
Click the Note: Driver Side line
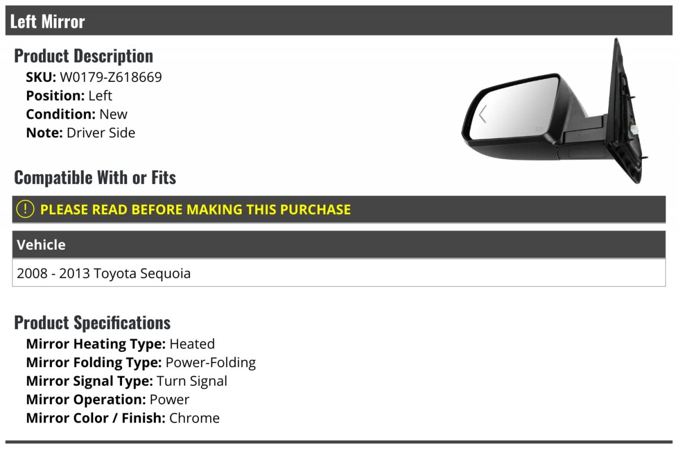(x=81, y=133)
